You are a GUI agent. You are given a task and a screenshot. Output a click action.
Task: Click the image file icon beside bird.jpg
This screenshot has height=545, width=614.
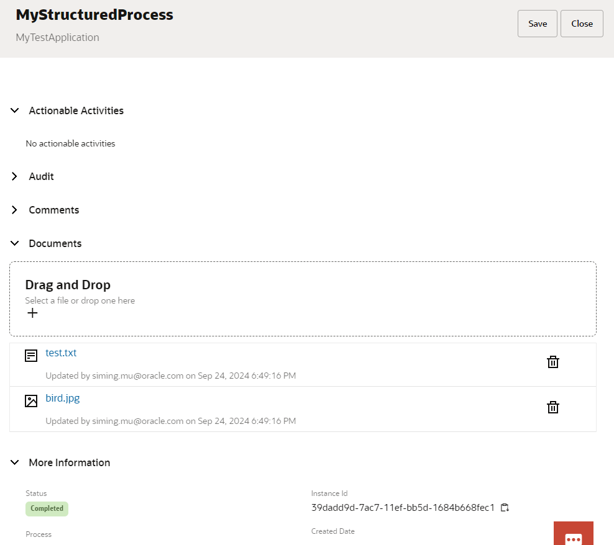coord(31,401)
